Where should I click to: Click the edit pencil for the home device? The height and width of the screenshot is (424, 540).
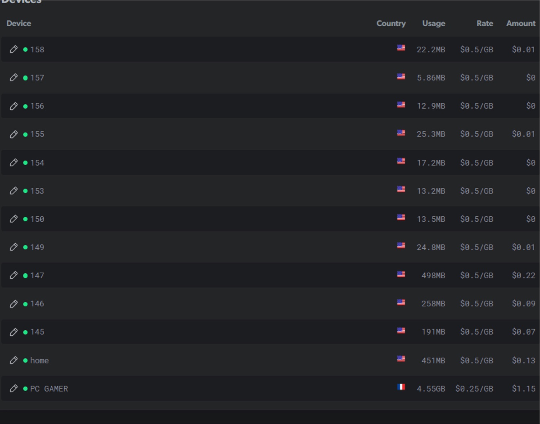pos(14,360)
